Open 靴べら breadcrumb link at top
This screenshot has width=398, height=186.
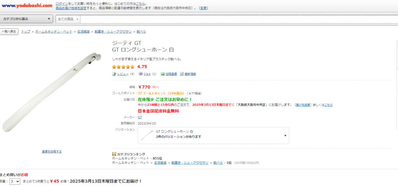[141, 32]
